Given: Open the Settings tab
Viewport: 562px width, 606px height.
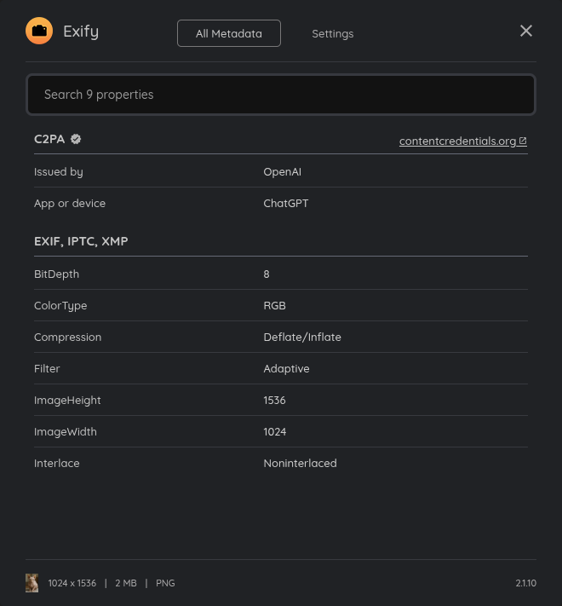Looking at the screenshot, I should click(332, 33).
